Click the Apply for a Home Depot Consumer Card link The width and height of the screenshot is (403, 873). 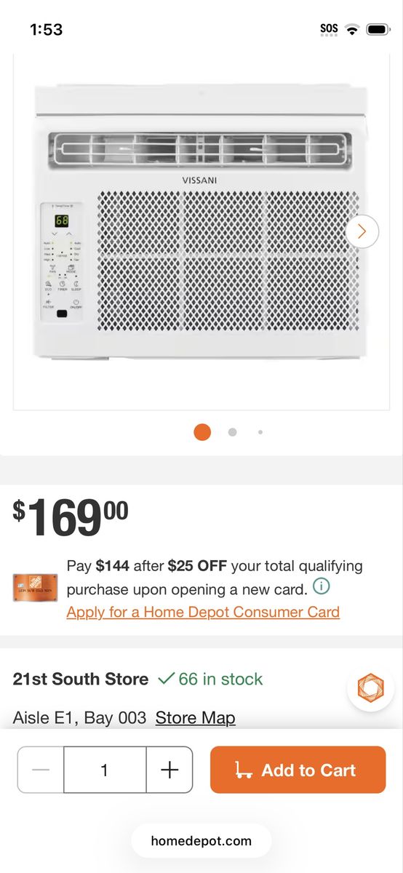click(203, 612)
